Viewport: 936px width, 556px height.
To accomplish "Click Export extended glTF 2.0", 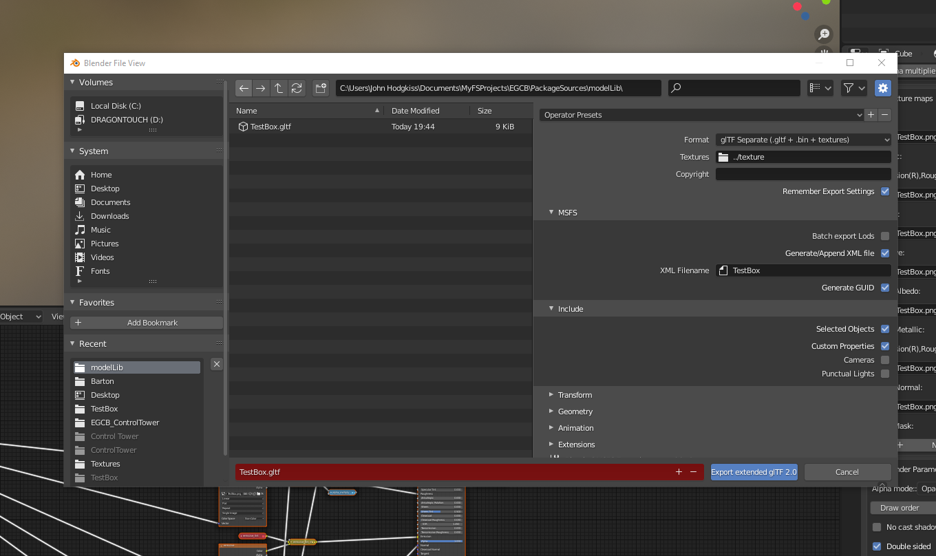I will tap(754, 472).
